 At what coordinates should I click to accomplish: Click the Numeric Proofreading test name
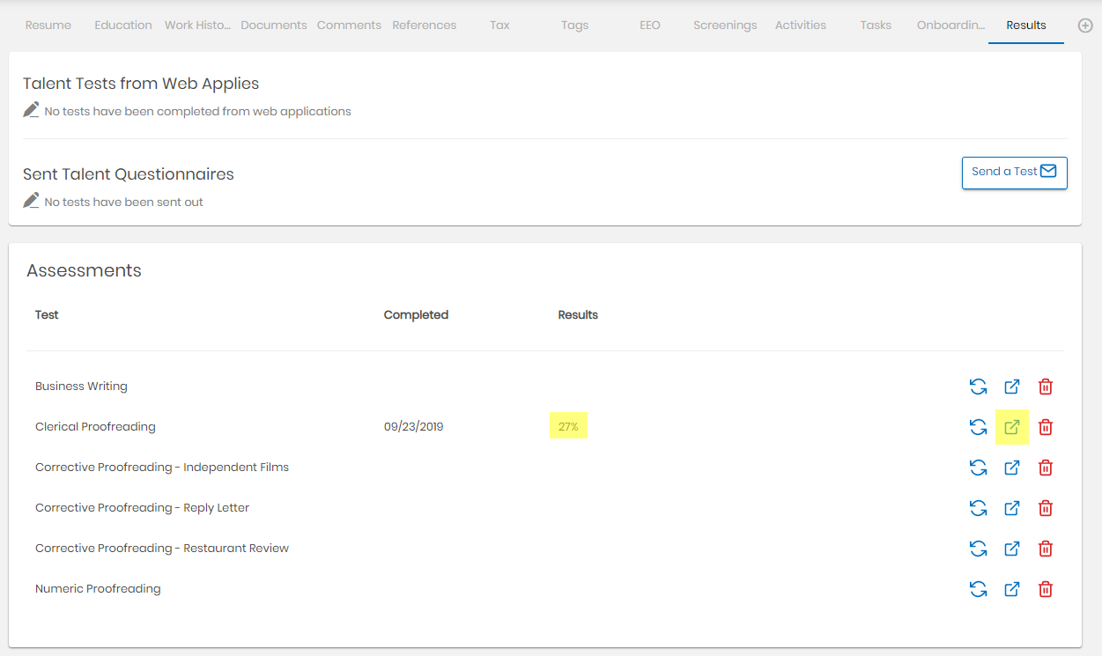coord(98,589)
